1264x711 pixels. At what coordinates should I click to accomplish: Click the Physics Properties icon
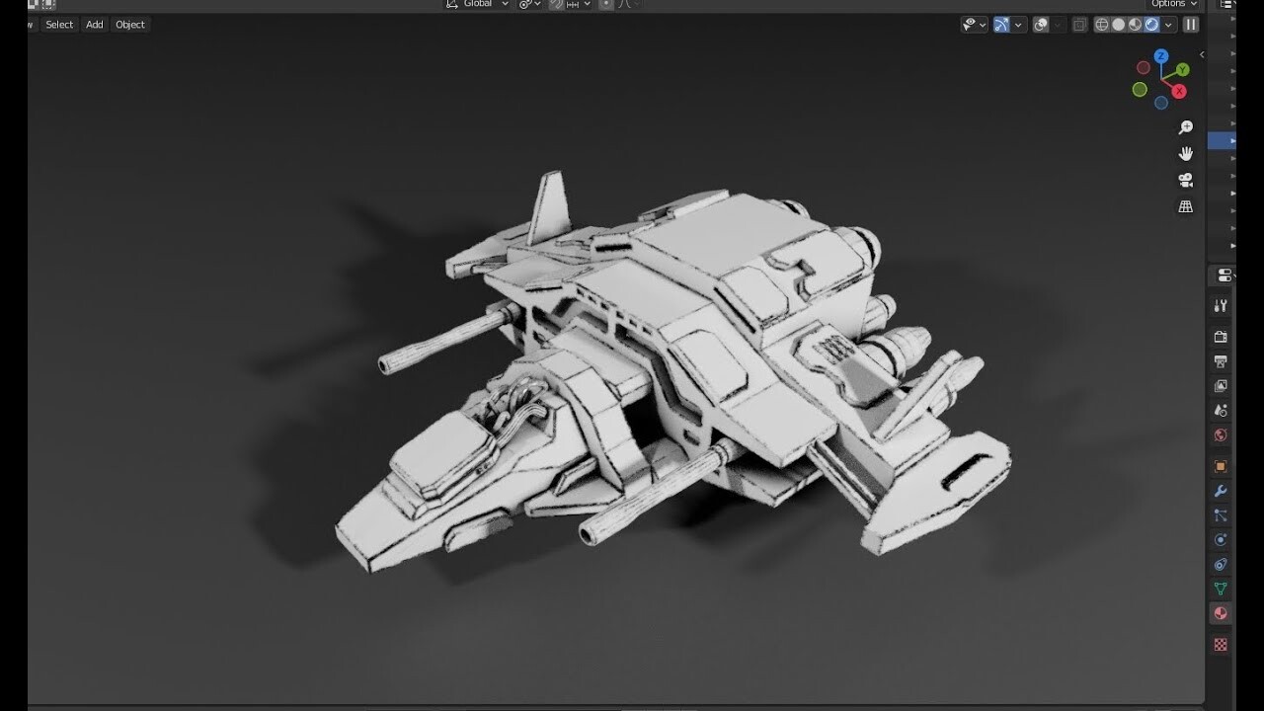click(1222, 539)
